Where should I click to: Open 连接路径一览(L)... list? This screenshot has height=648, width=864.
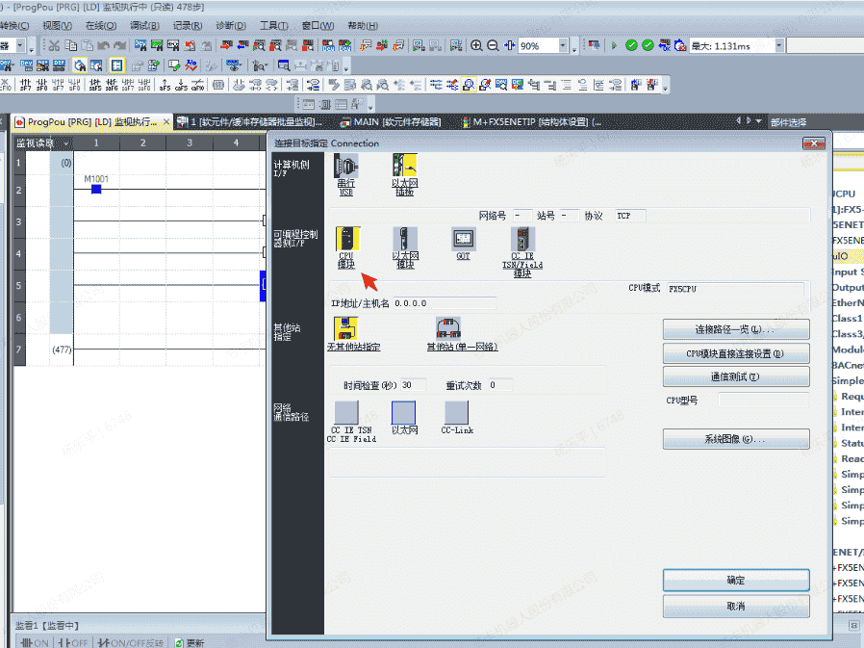[x=736, y=329]
